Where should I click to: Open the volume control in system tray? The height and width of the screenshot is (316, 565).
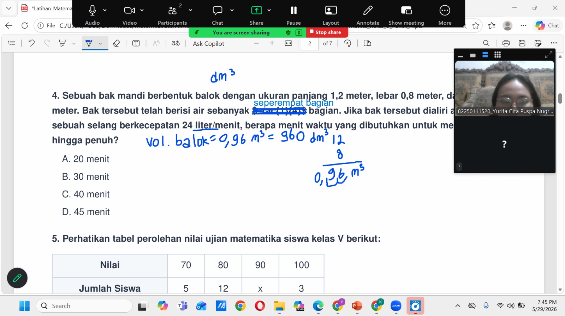511,306
